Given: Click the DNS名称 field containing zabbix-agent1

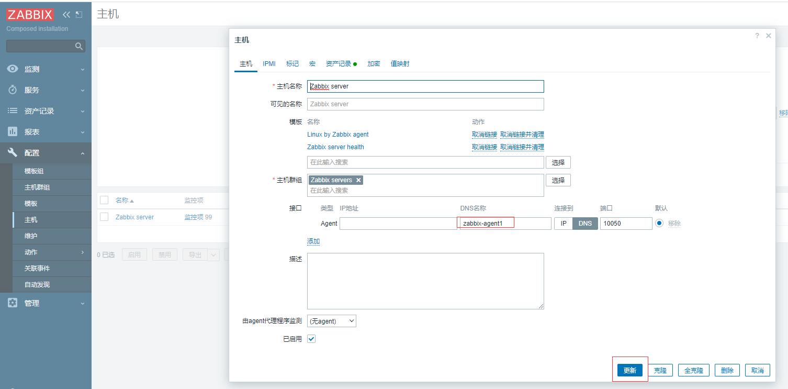Looking at the screenshot, I should (x=505, y=224).
